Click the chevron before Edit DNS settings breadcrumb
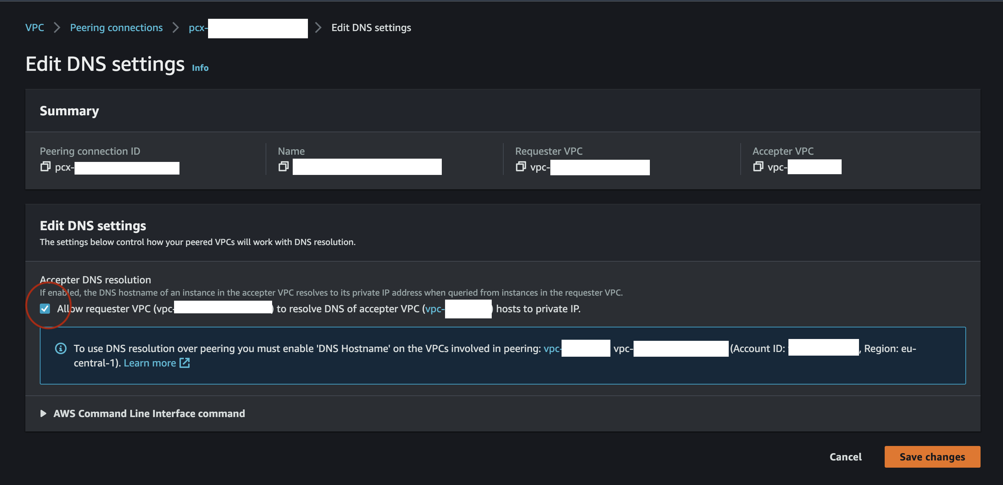 [318, 27]
